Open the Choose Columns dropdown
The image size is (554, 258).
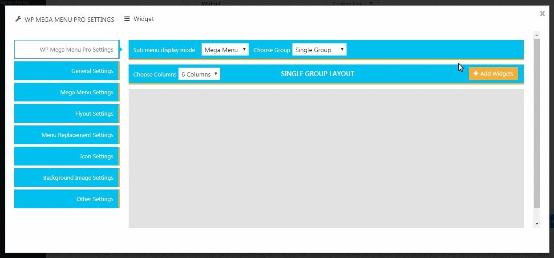[x=199, y=74]
